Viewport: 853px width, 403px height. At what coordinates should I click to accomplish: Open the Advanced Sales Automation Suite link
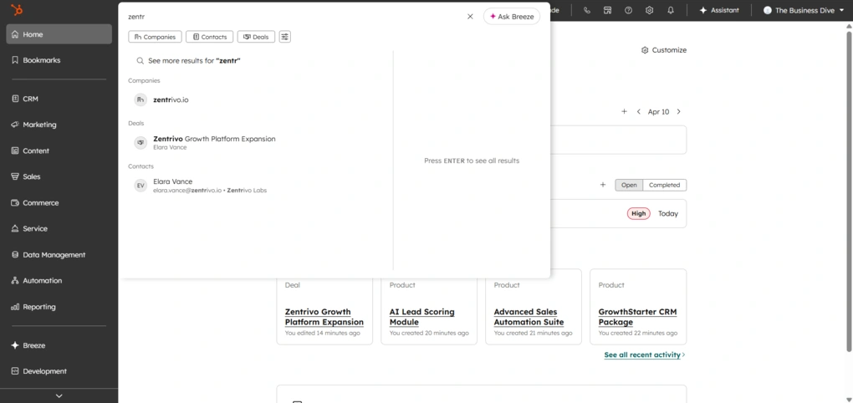(x=529, y=317)
